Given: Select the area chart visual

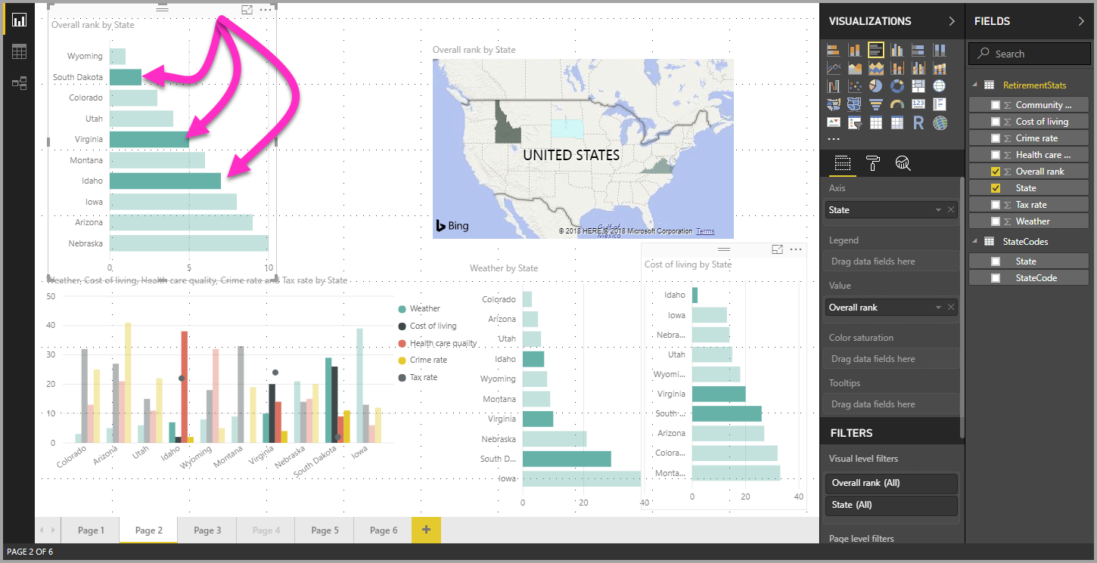Looking at the screenshot, I should click(855, 68).
